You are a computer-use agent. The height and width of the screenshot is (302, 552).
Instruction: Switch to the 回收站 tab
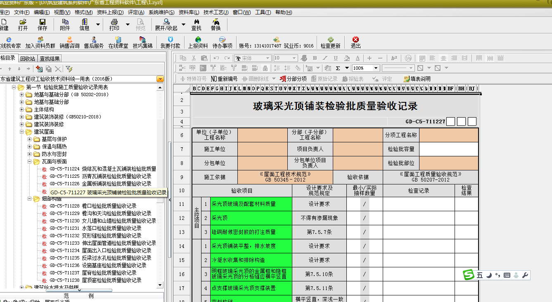click(28, 59)
